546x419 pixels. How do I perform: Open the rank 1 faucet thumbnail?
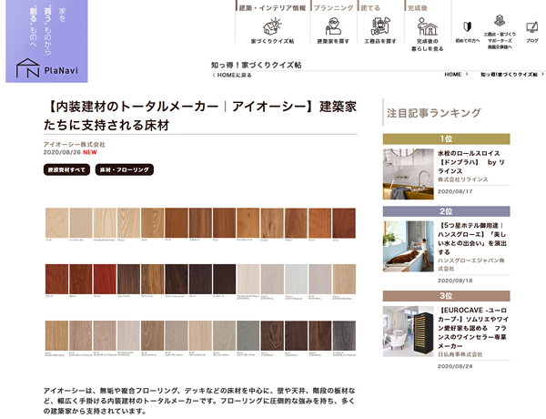coord(408,174)
